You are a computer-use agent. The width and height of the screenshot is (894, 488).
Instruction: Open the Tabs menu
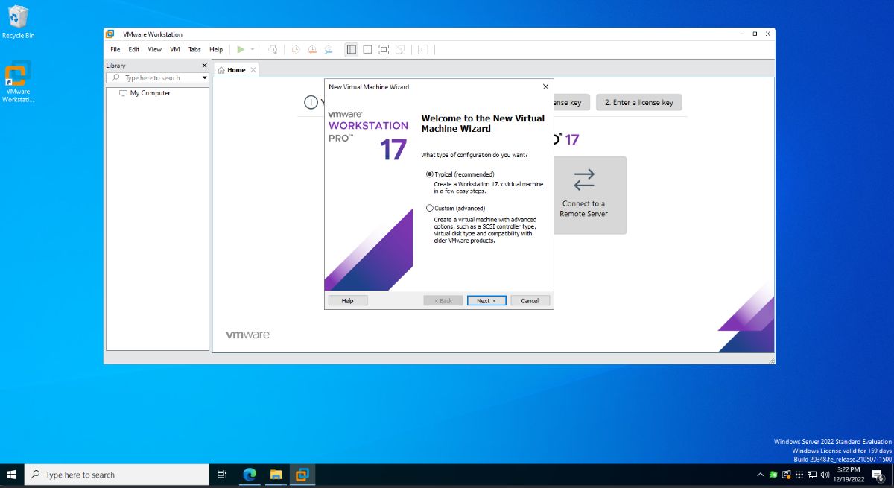point(194,49)
